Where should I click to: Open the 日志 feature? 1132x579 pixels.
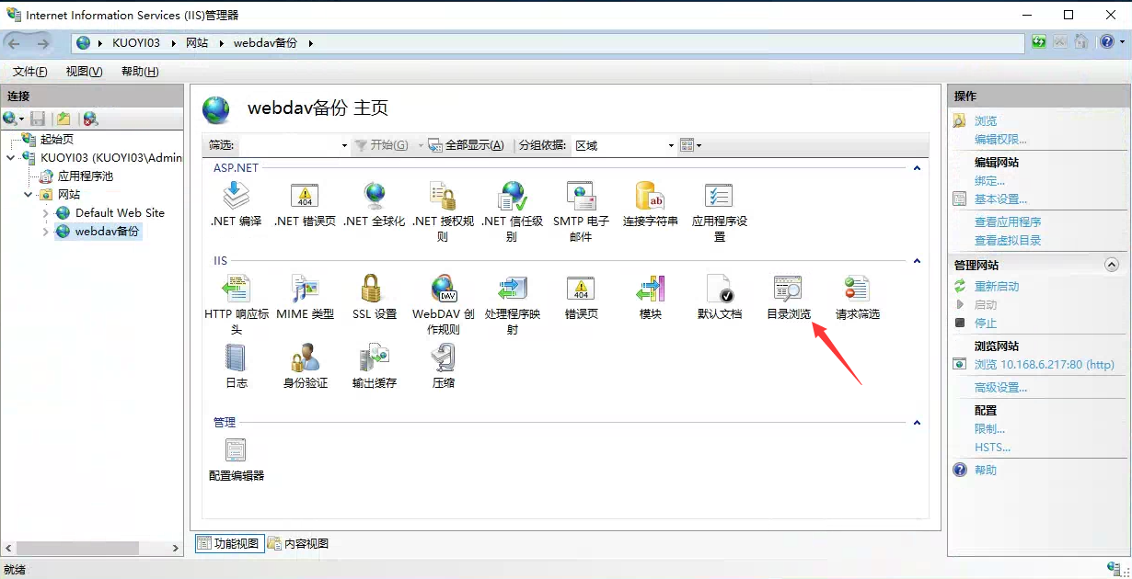(x=237, y=366)
